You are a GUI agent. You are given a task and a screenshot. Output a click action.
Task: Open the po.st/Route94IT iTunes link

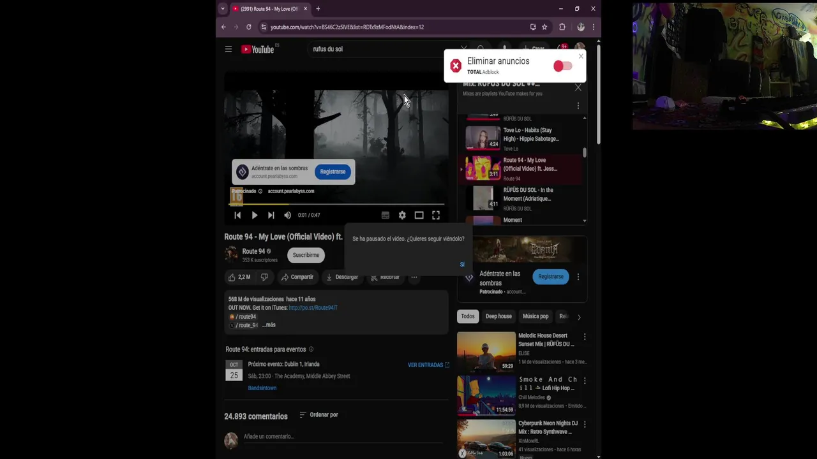pos(313,308)
